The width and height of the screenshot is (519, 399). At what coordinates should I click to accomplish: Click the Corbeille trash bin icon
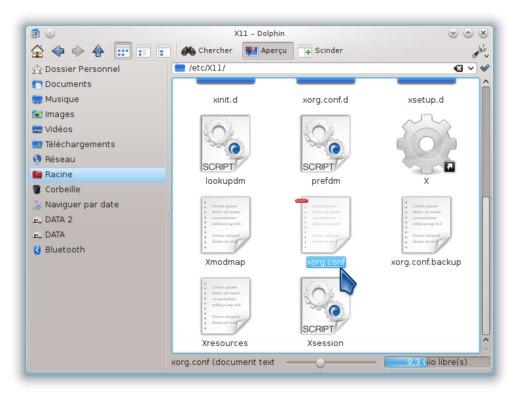[x=37, y=190]
